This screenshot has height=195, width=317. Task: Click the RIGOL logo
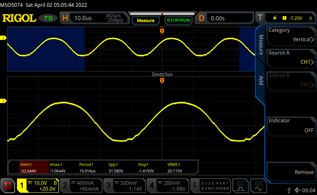19,18
